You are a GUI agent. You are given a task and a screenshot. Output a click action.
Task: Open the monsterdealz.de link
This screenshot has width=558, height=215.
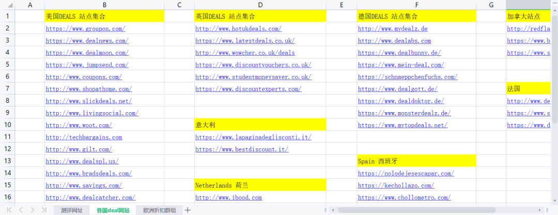[x=404, y=113]
